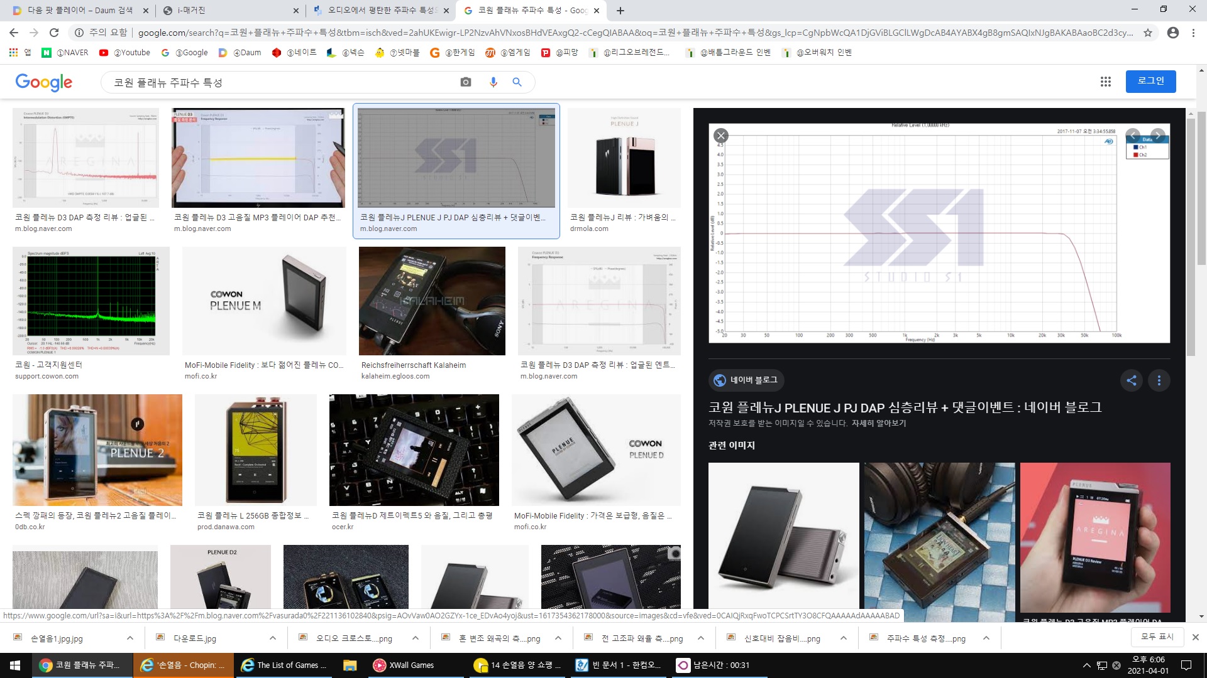This screenshot has width=1207, height=678.
Task: Open enlarged frequency response graph image
Action: 939,233
